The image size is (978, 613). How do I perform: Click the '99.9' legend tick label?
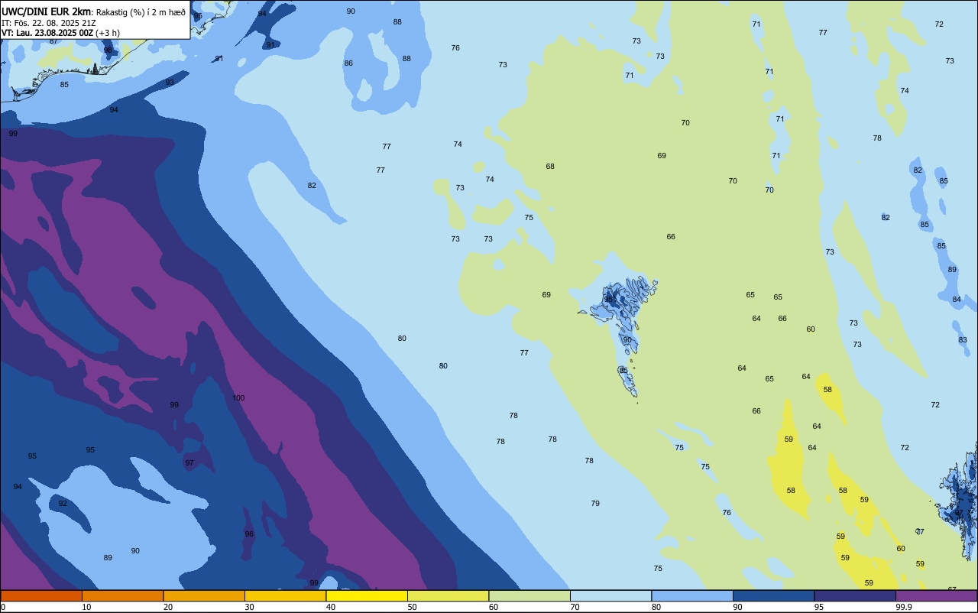(905, 607)
